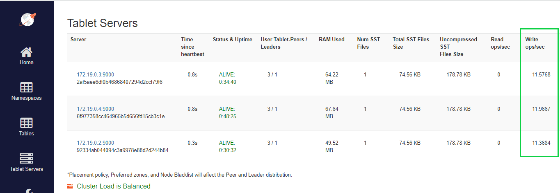Open the Home icon in sidebar

tap(26, 52)
